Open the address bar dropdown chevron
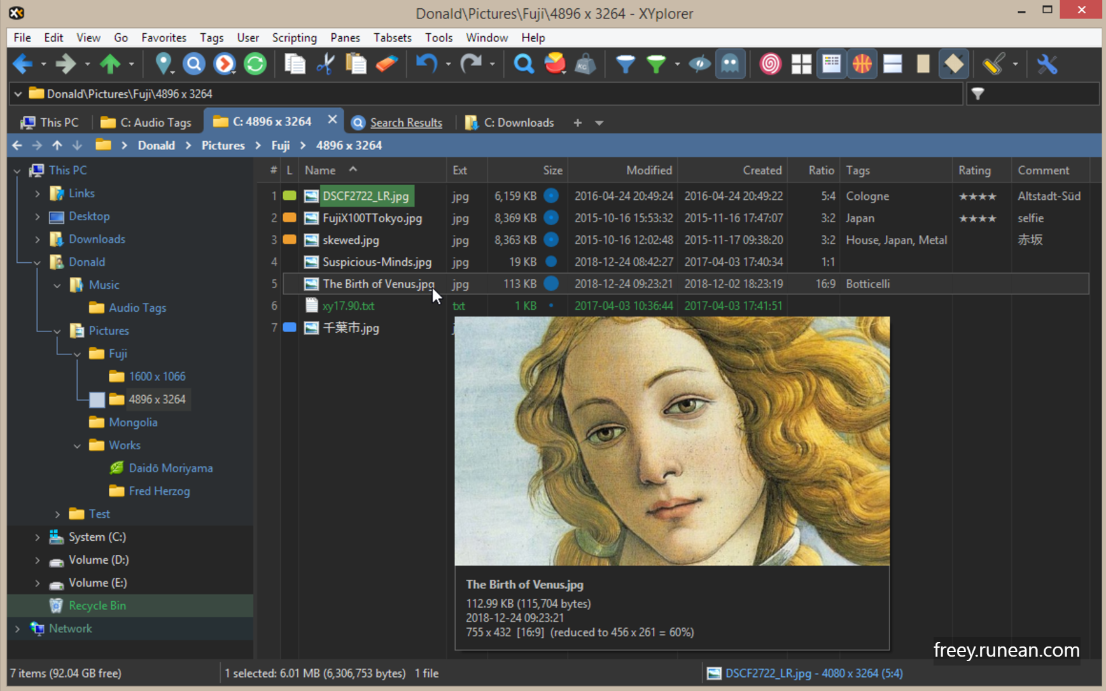This screenshot has width=1106, height=691. point(18,94)
